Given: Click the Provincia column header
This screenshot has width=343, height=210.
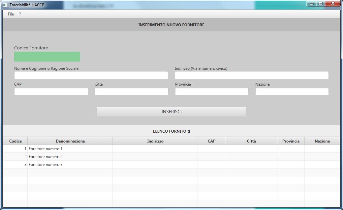Looking at the screenshot, I should [x=291, y=141].
